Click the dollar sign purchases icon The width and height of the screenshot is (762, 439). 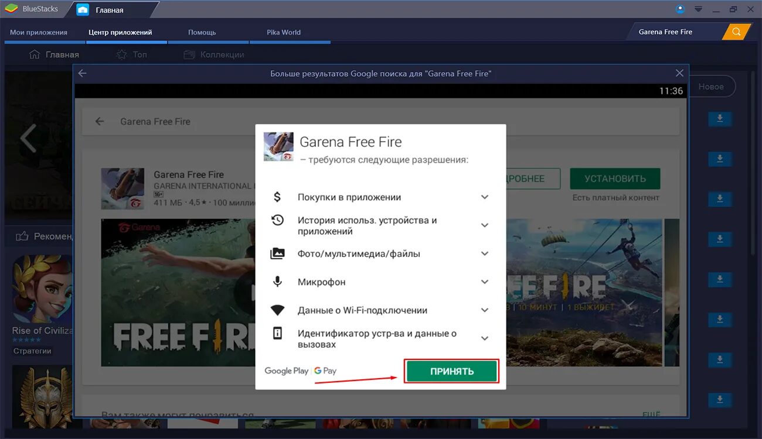point(277,197)
